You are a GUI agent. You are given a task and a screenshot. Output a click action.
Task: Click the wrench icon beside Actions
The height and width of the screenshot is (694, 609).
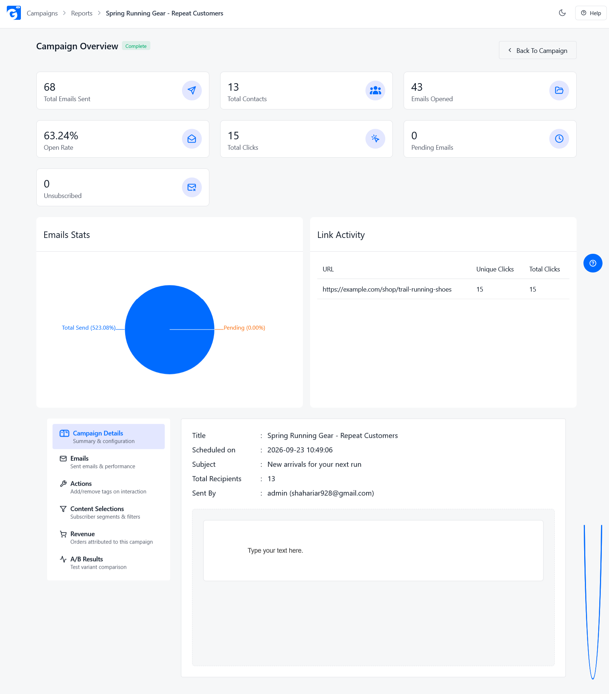(63, 483)
